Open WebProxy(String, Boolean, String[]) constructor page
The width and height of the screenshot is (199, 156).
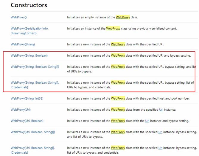point(35,67)
